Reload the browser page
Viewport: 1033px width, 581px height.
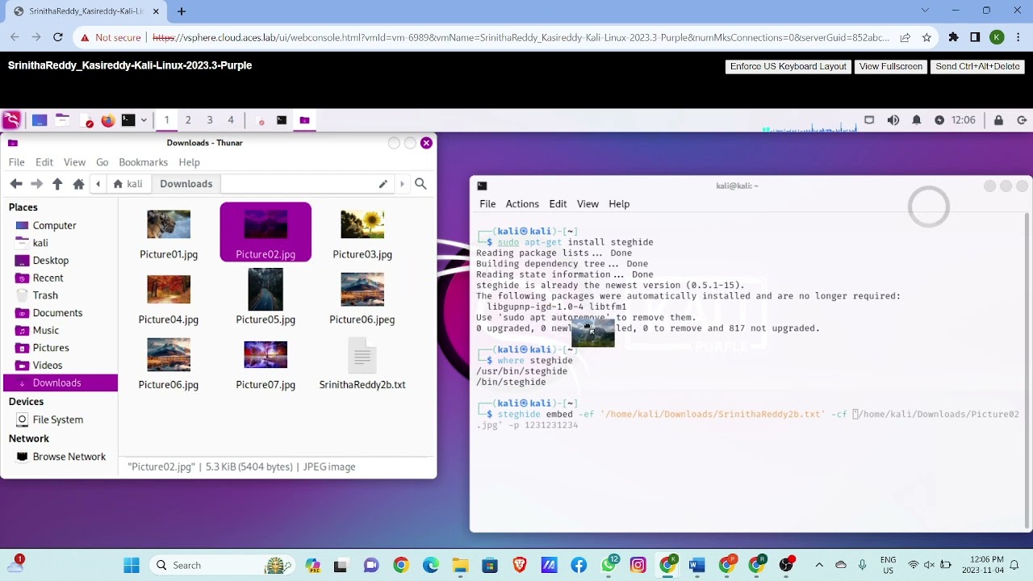[58, 37]
